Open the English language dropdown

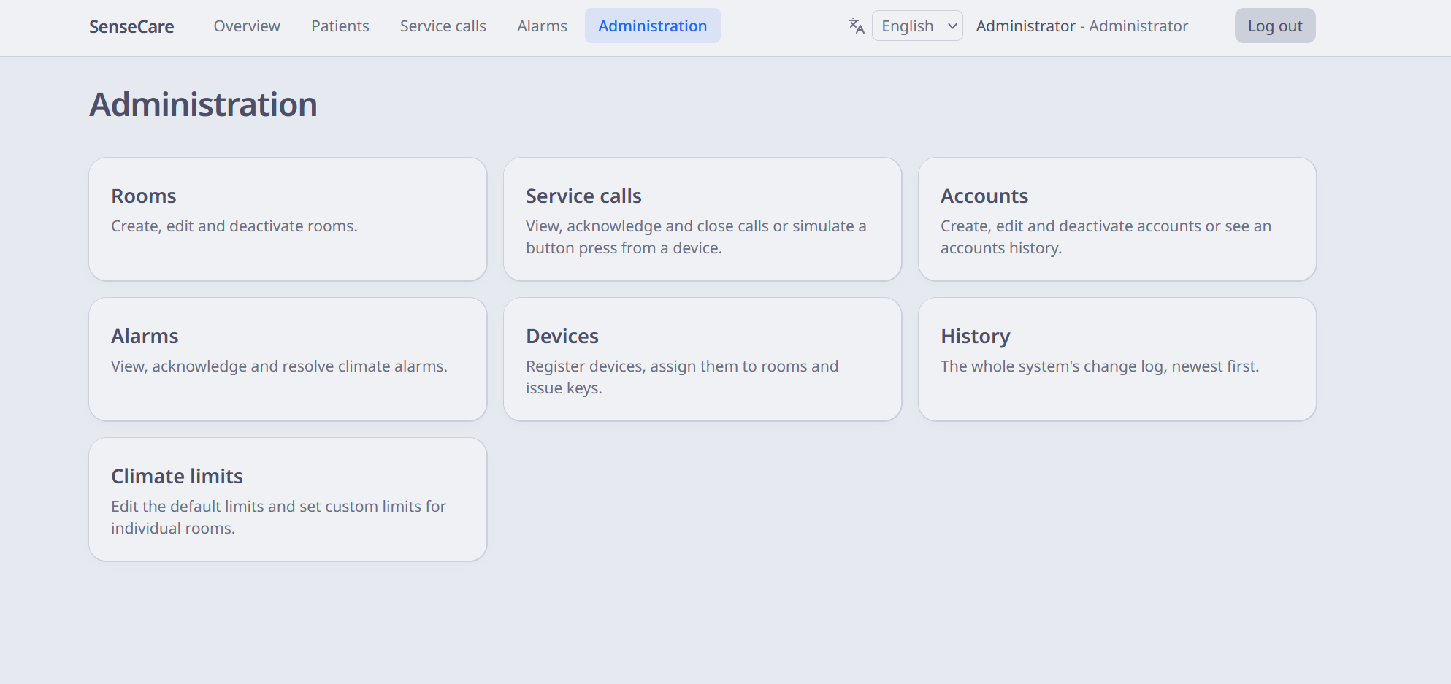(917, 26)
